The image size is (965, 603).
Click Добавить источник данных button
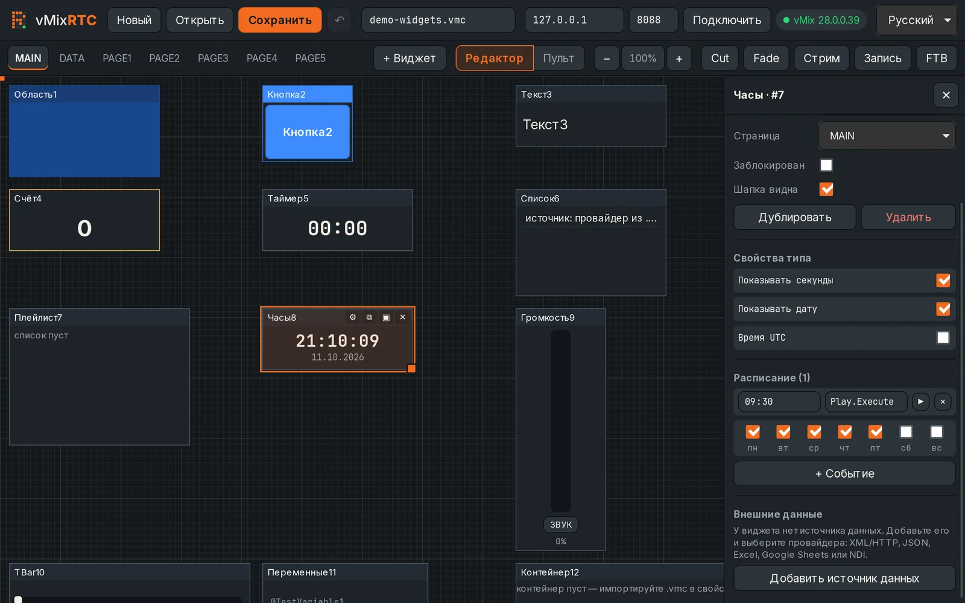click(844, 578)
